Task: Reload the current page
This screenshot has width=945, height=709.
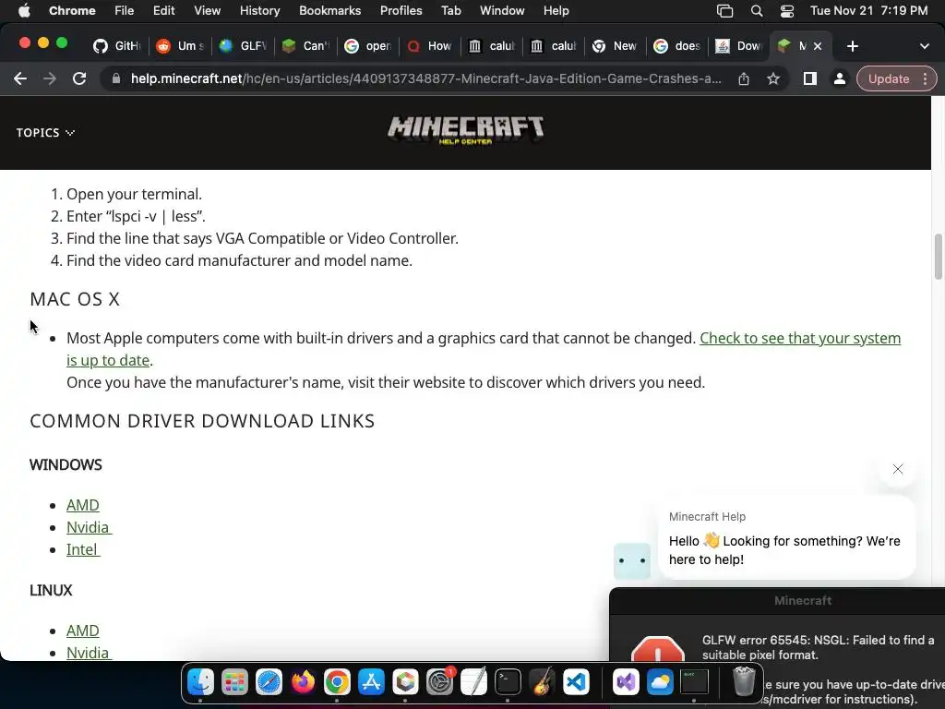Action: click(x=79, y=78)
